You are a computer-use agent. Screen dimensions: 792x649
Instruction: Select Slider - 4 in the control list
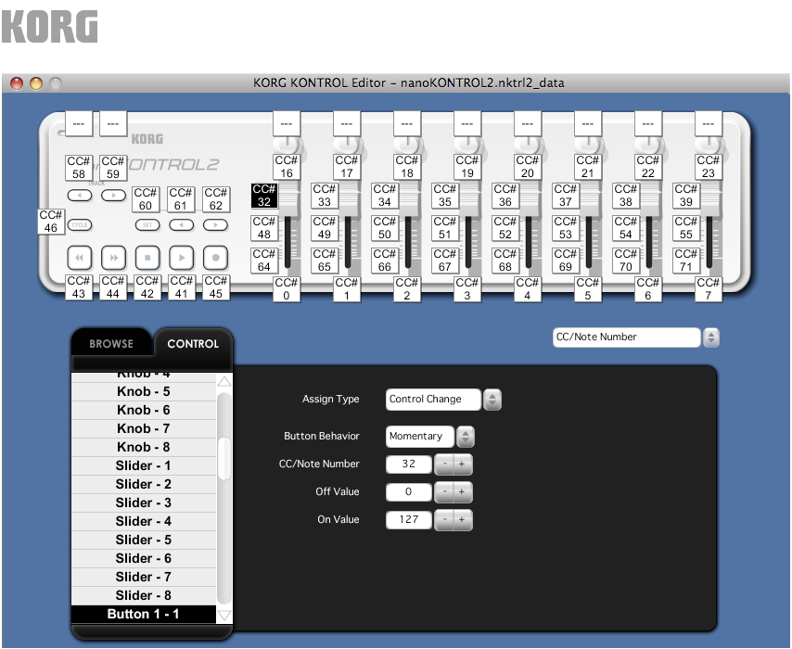144,521
